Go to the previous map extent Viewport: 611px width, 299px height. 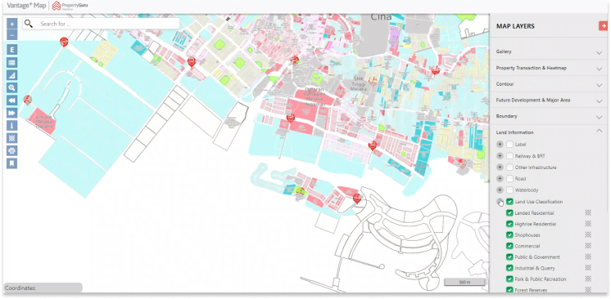[x=12, y=100]
